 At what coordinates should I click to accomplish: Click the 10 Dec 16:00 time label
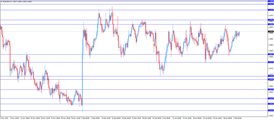pyautogui.click(x=106, y=118)
